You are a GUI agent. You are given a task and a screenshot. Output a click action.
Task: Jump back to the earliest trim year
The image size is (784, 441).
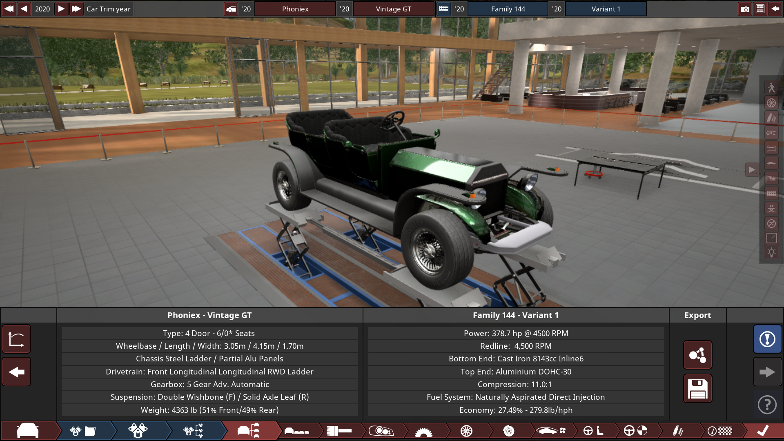click(9, 9)
